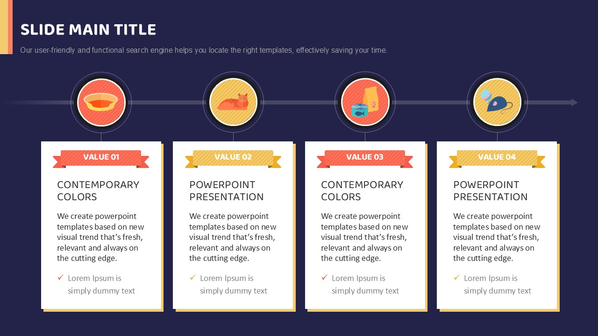Click the cat food bag and can icon
598x336 pixels.
365,102
